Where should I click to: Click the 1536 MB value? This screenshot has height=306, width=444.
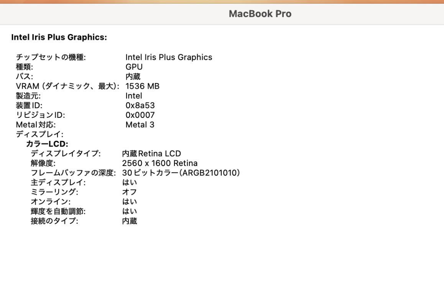pyautogui.click(x=142, y=86)
